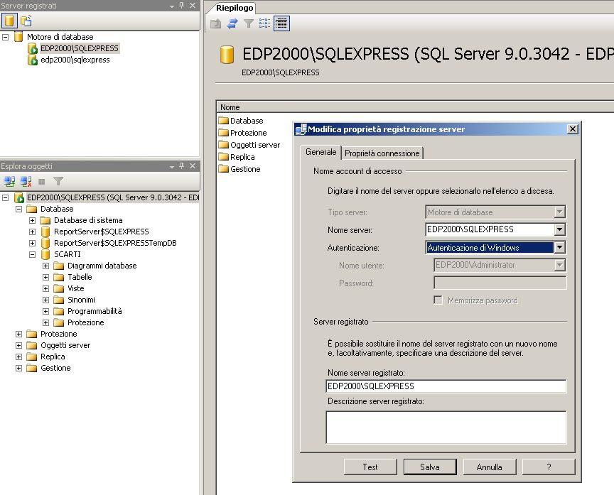Select the SCARTI database

68,254
